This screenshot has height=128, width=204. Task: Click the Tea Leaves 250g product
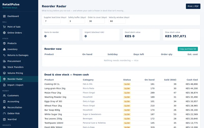coord(53,119)
